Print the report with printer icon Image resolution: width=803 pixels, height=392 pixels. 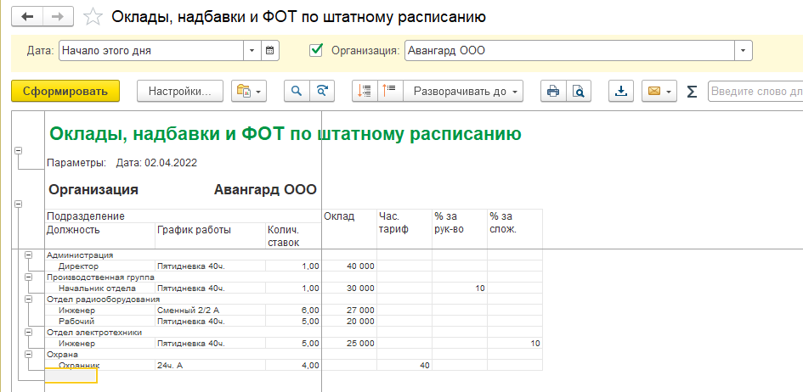(553, 91)
